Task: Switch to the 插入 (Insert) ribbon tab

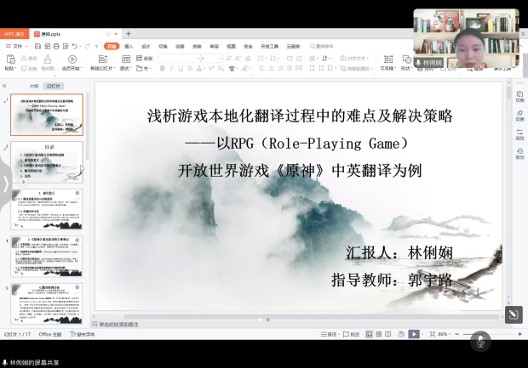Action: [x=129, y=46]
